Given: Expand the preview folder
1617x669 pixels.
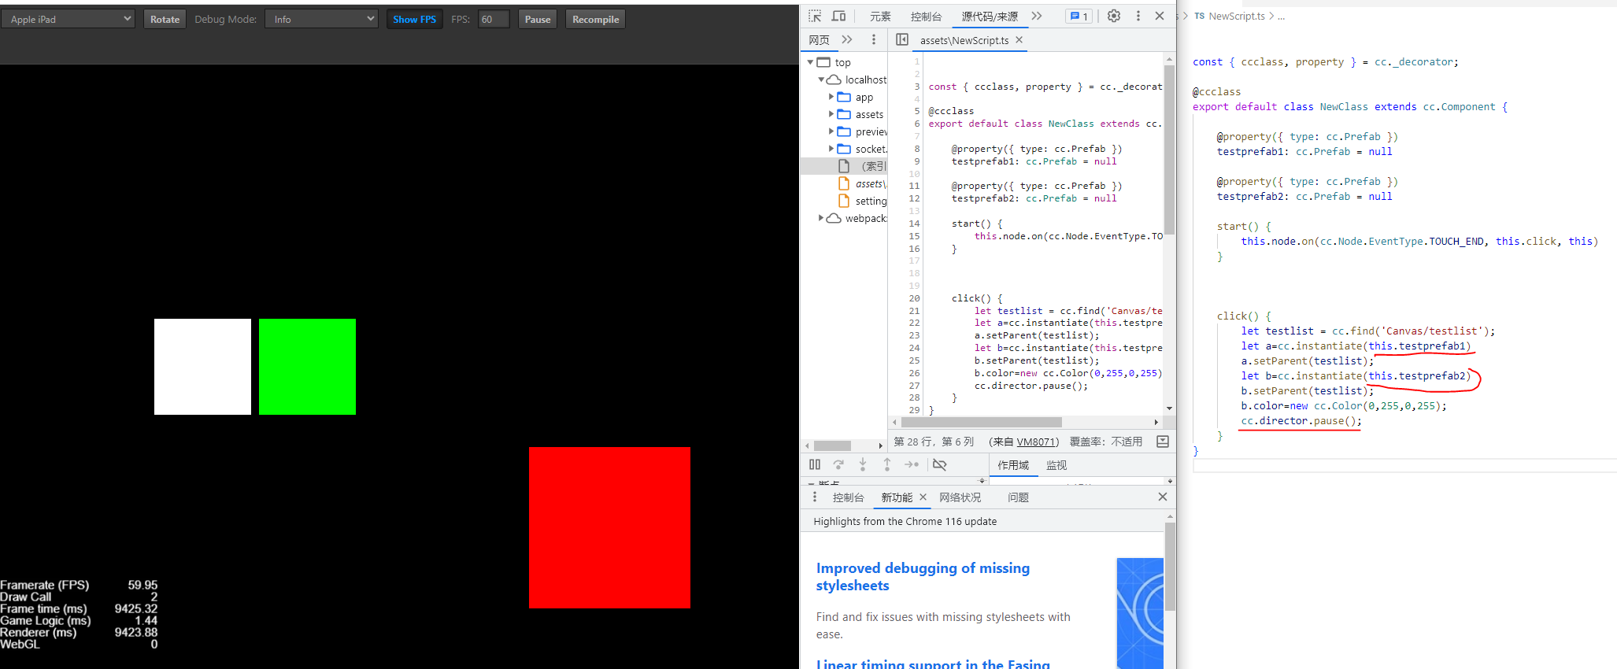Looking at the screenshot, I should [x=831, y=131].
